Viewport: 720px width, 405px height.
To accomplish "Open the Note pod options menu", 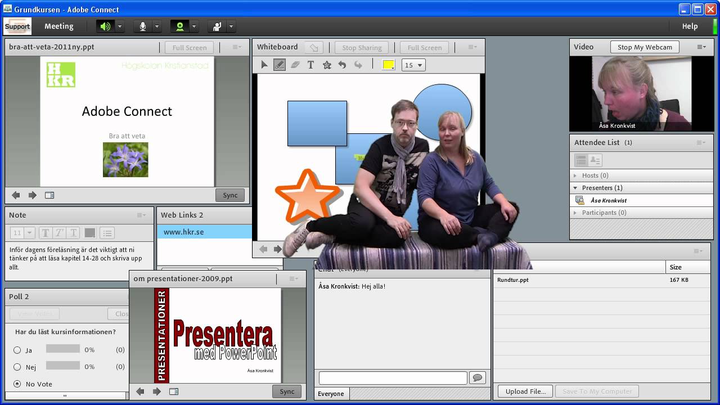I will (x=141, y=215).
